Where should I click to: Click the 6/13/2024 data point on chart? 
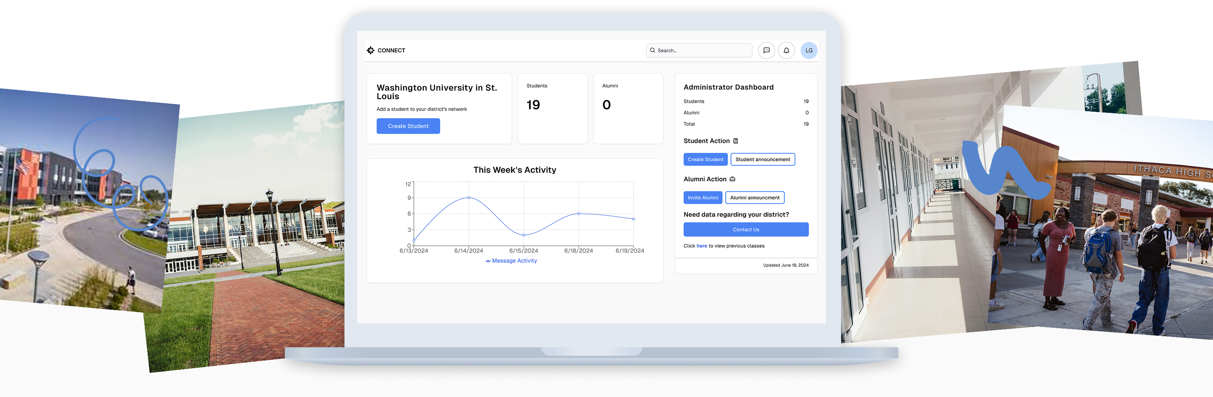click(414, 241)
